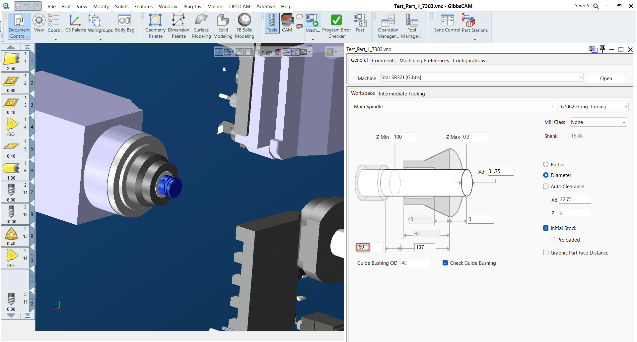The width and height of the screenshot is (637, 342).
Task: Expand arrow under Mach button
Action: pos(313,39)
